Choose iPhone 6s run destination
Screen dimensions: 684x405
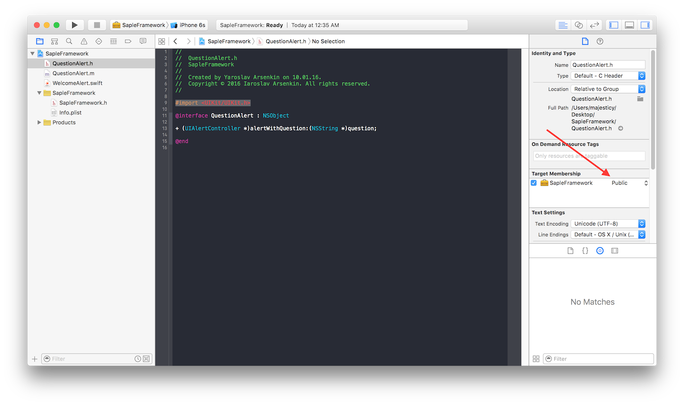[188, 25]
